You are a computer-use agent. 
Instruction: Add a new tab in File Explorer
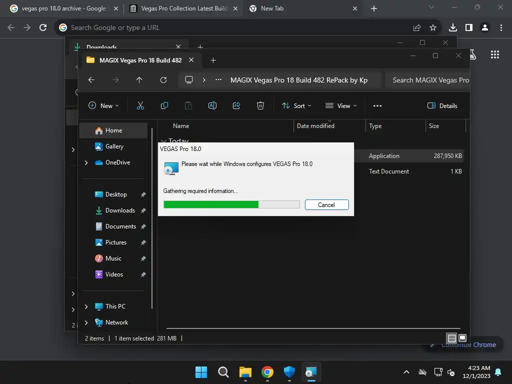tap(213, 60)
